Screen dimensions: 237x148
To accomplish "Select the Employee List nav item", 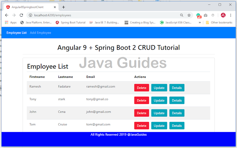I will click(x=16, y=33).
